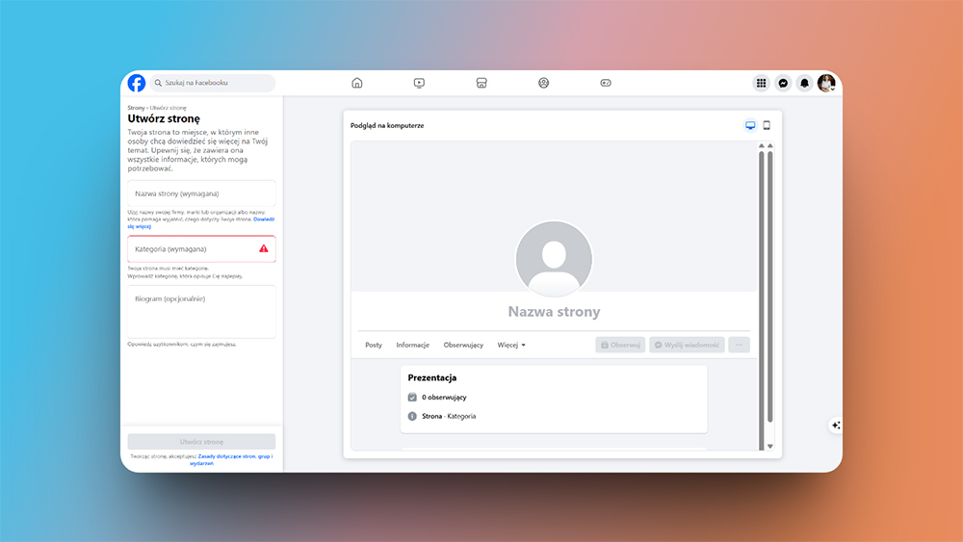Show notifications bell

point(804,83)
